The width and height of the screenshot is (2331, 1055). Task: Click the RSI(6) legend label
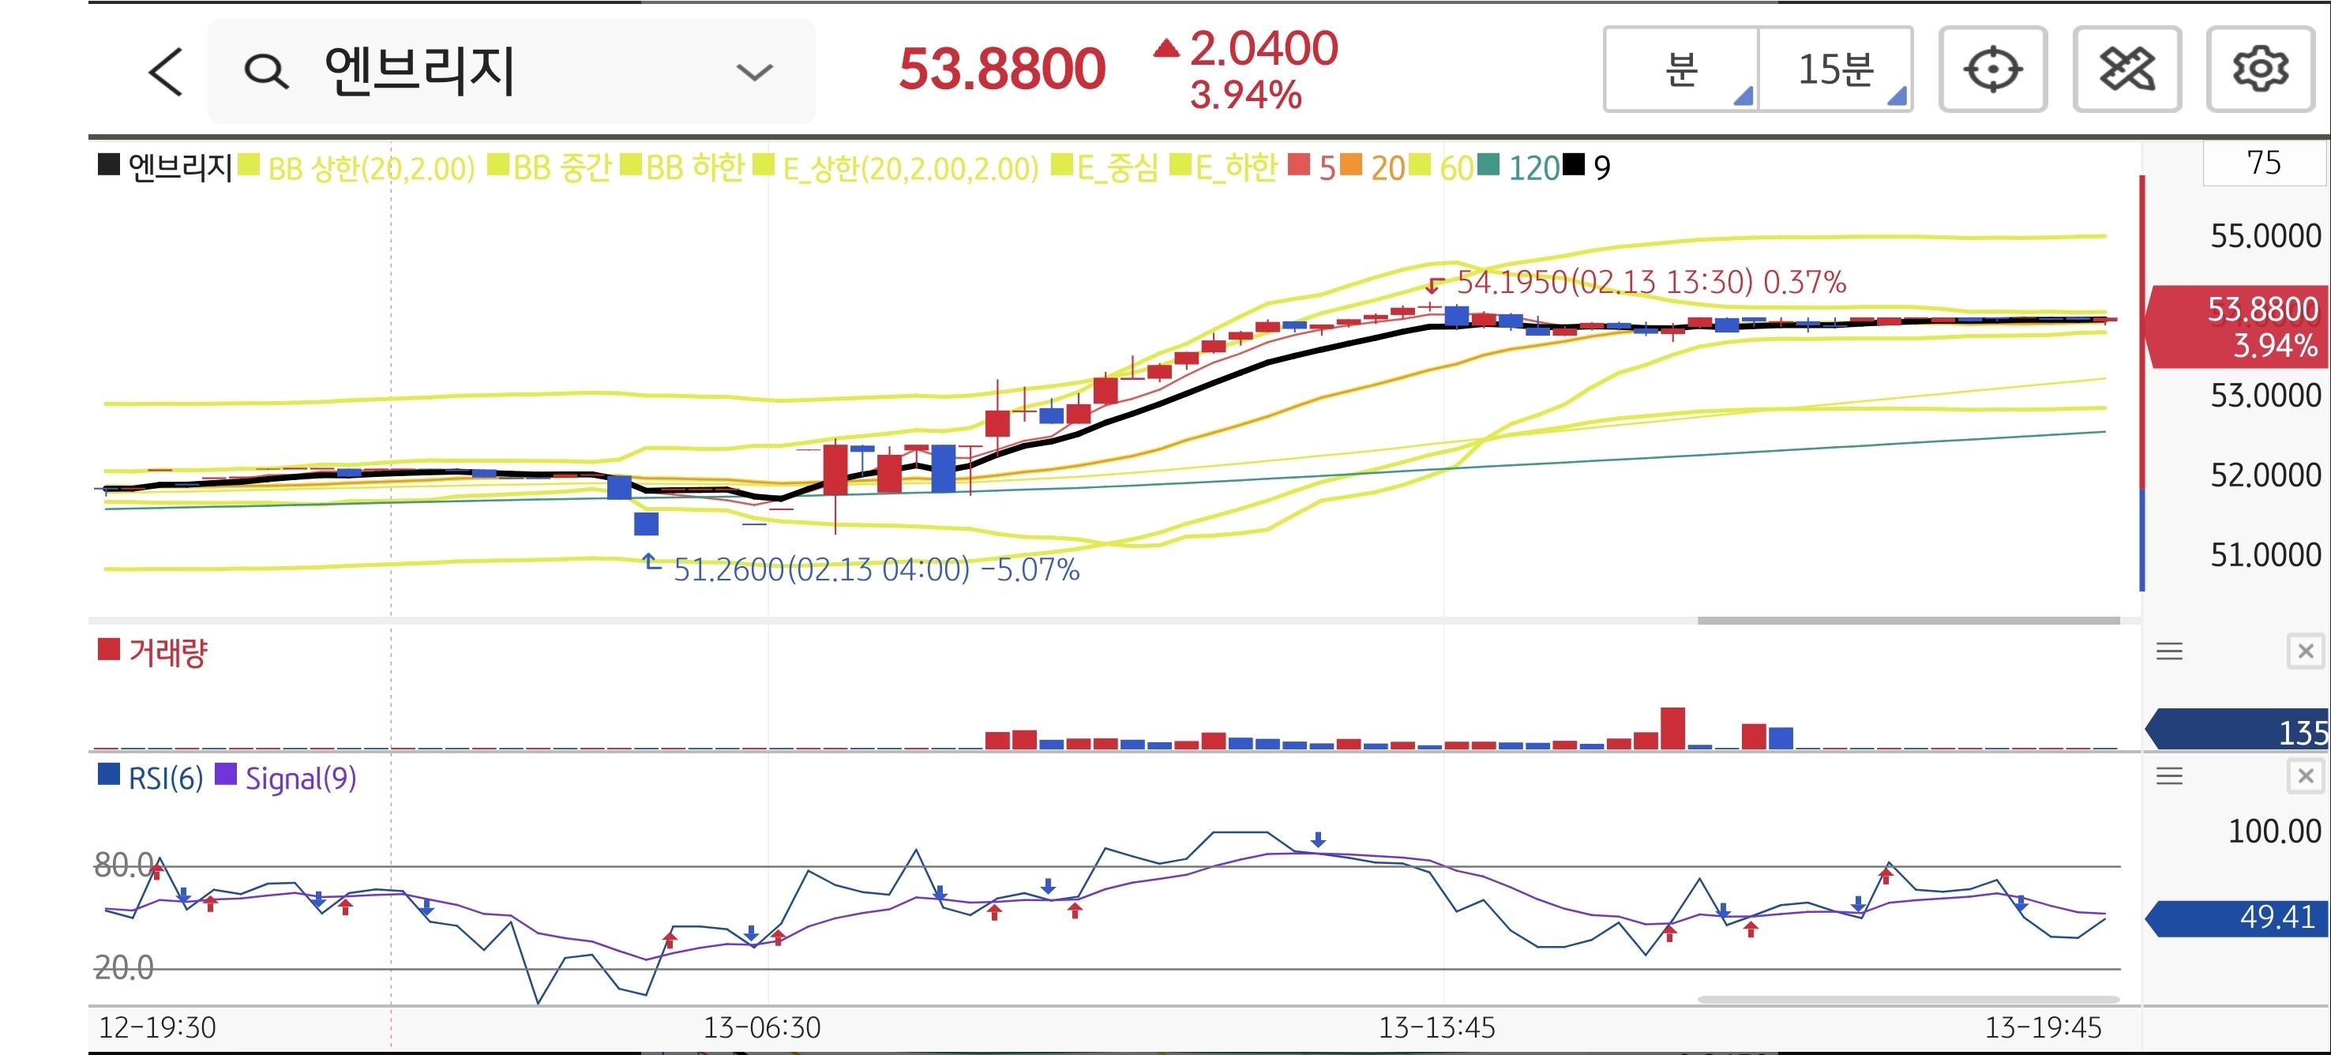165,777
